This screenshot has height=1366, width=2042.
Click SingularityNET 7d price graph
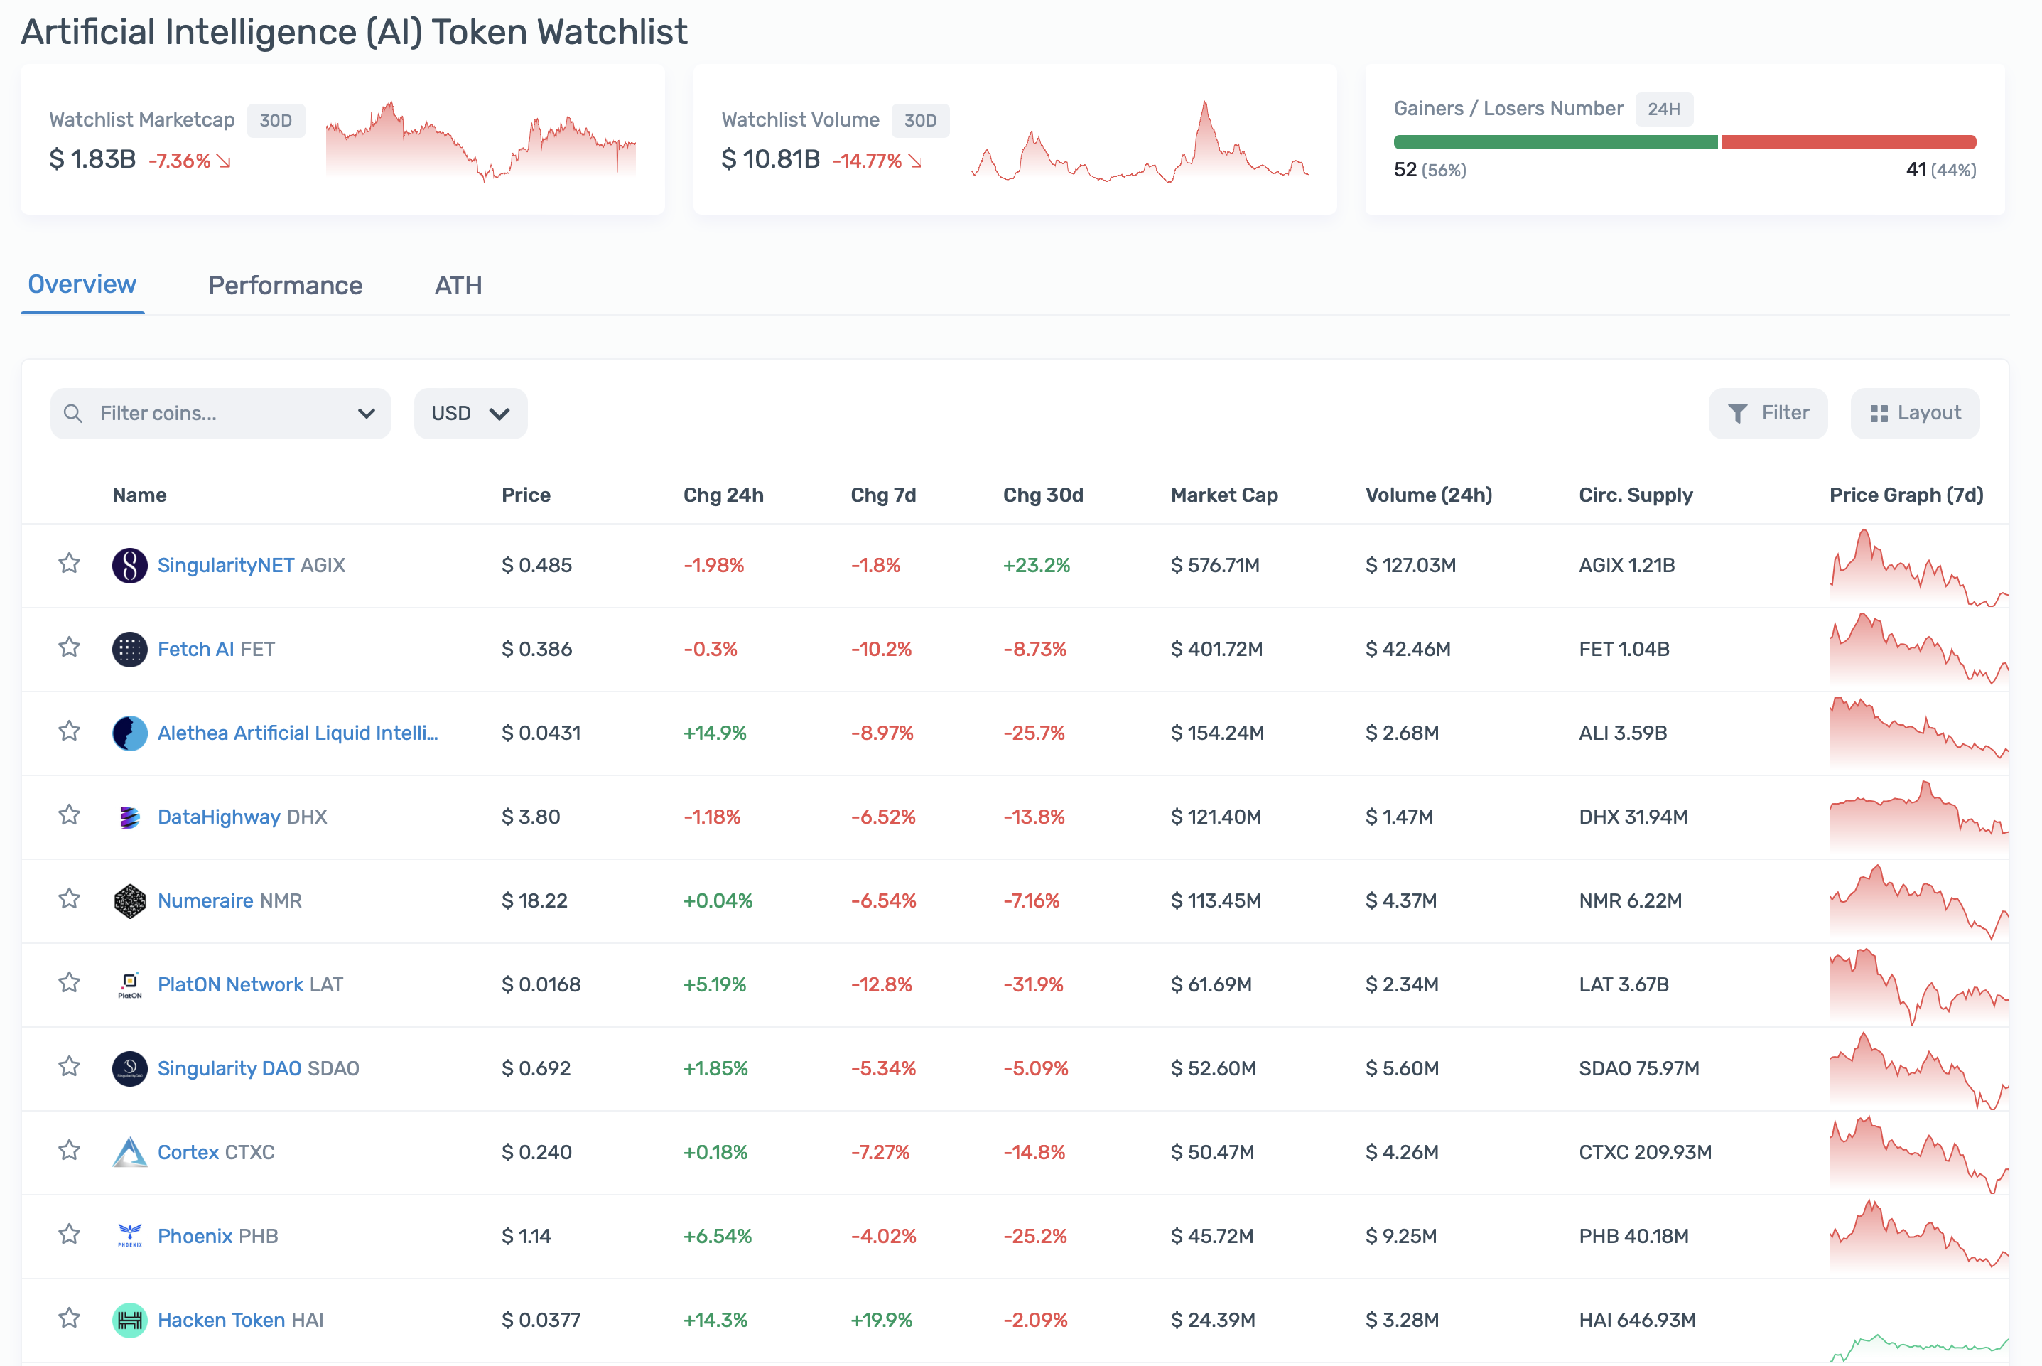(1918, 567)
